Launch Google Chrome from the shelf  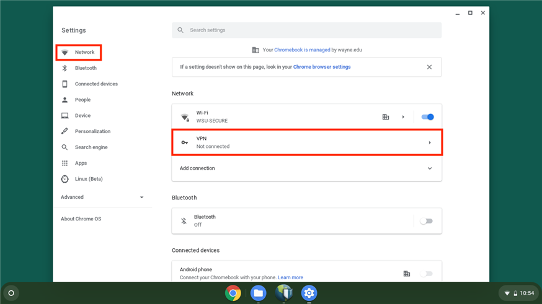click(233, 293)
